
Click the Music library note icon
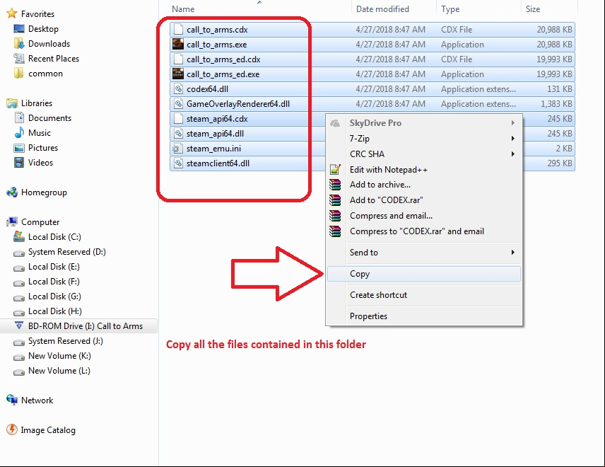coord(19,133)
